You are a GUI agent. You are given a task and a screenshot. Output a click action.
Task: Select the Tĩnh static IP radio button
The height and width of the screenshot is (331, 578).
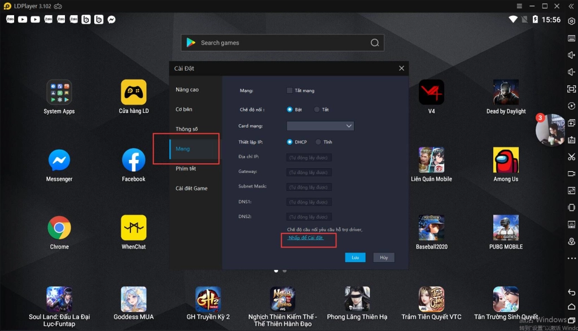319,142
